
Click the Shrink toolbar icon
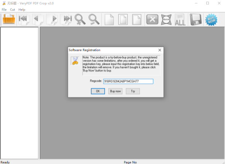click(x=166, y=19)
